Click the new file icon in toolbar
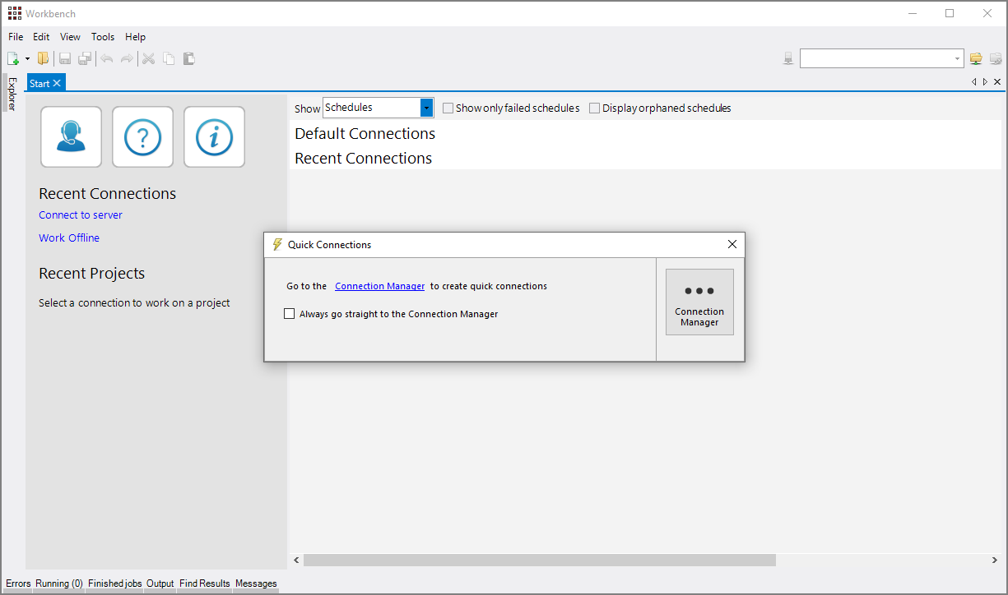Image resolution: width=1008 pixels, height=595 pixels. [13, 58]
